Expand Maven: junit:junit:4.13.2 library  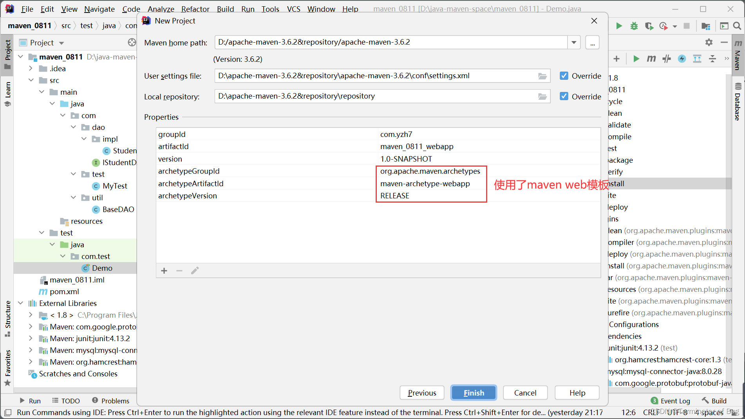click(31, 338)
